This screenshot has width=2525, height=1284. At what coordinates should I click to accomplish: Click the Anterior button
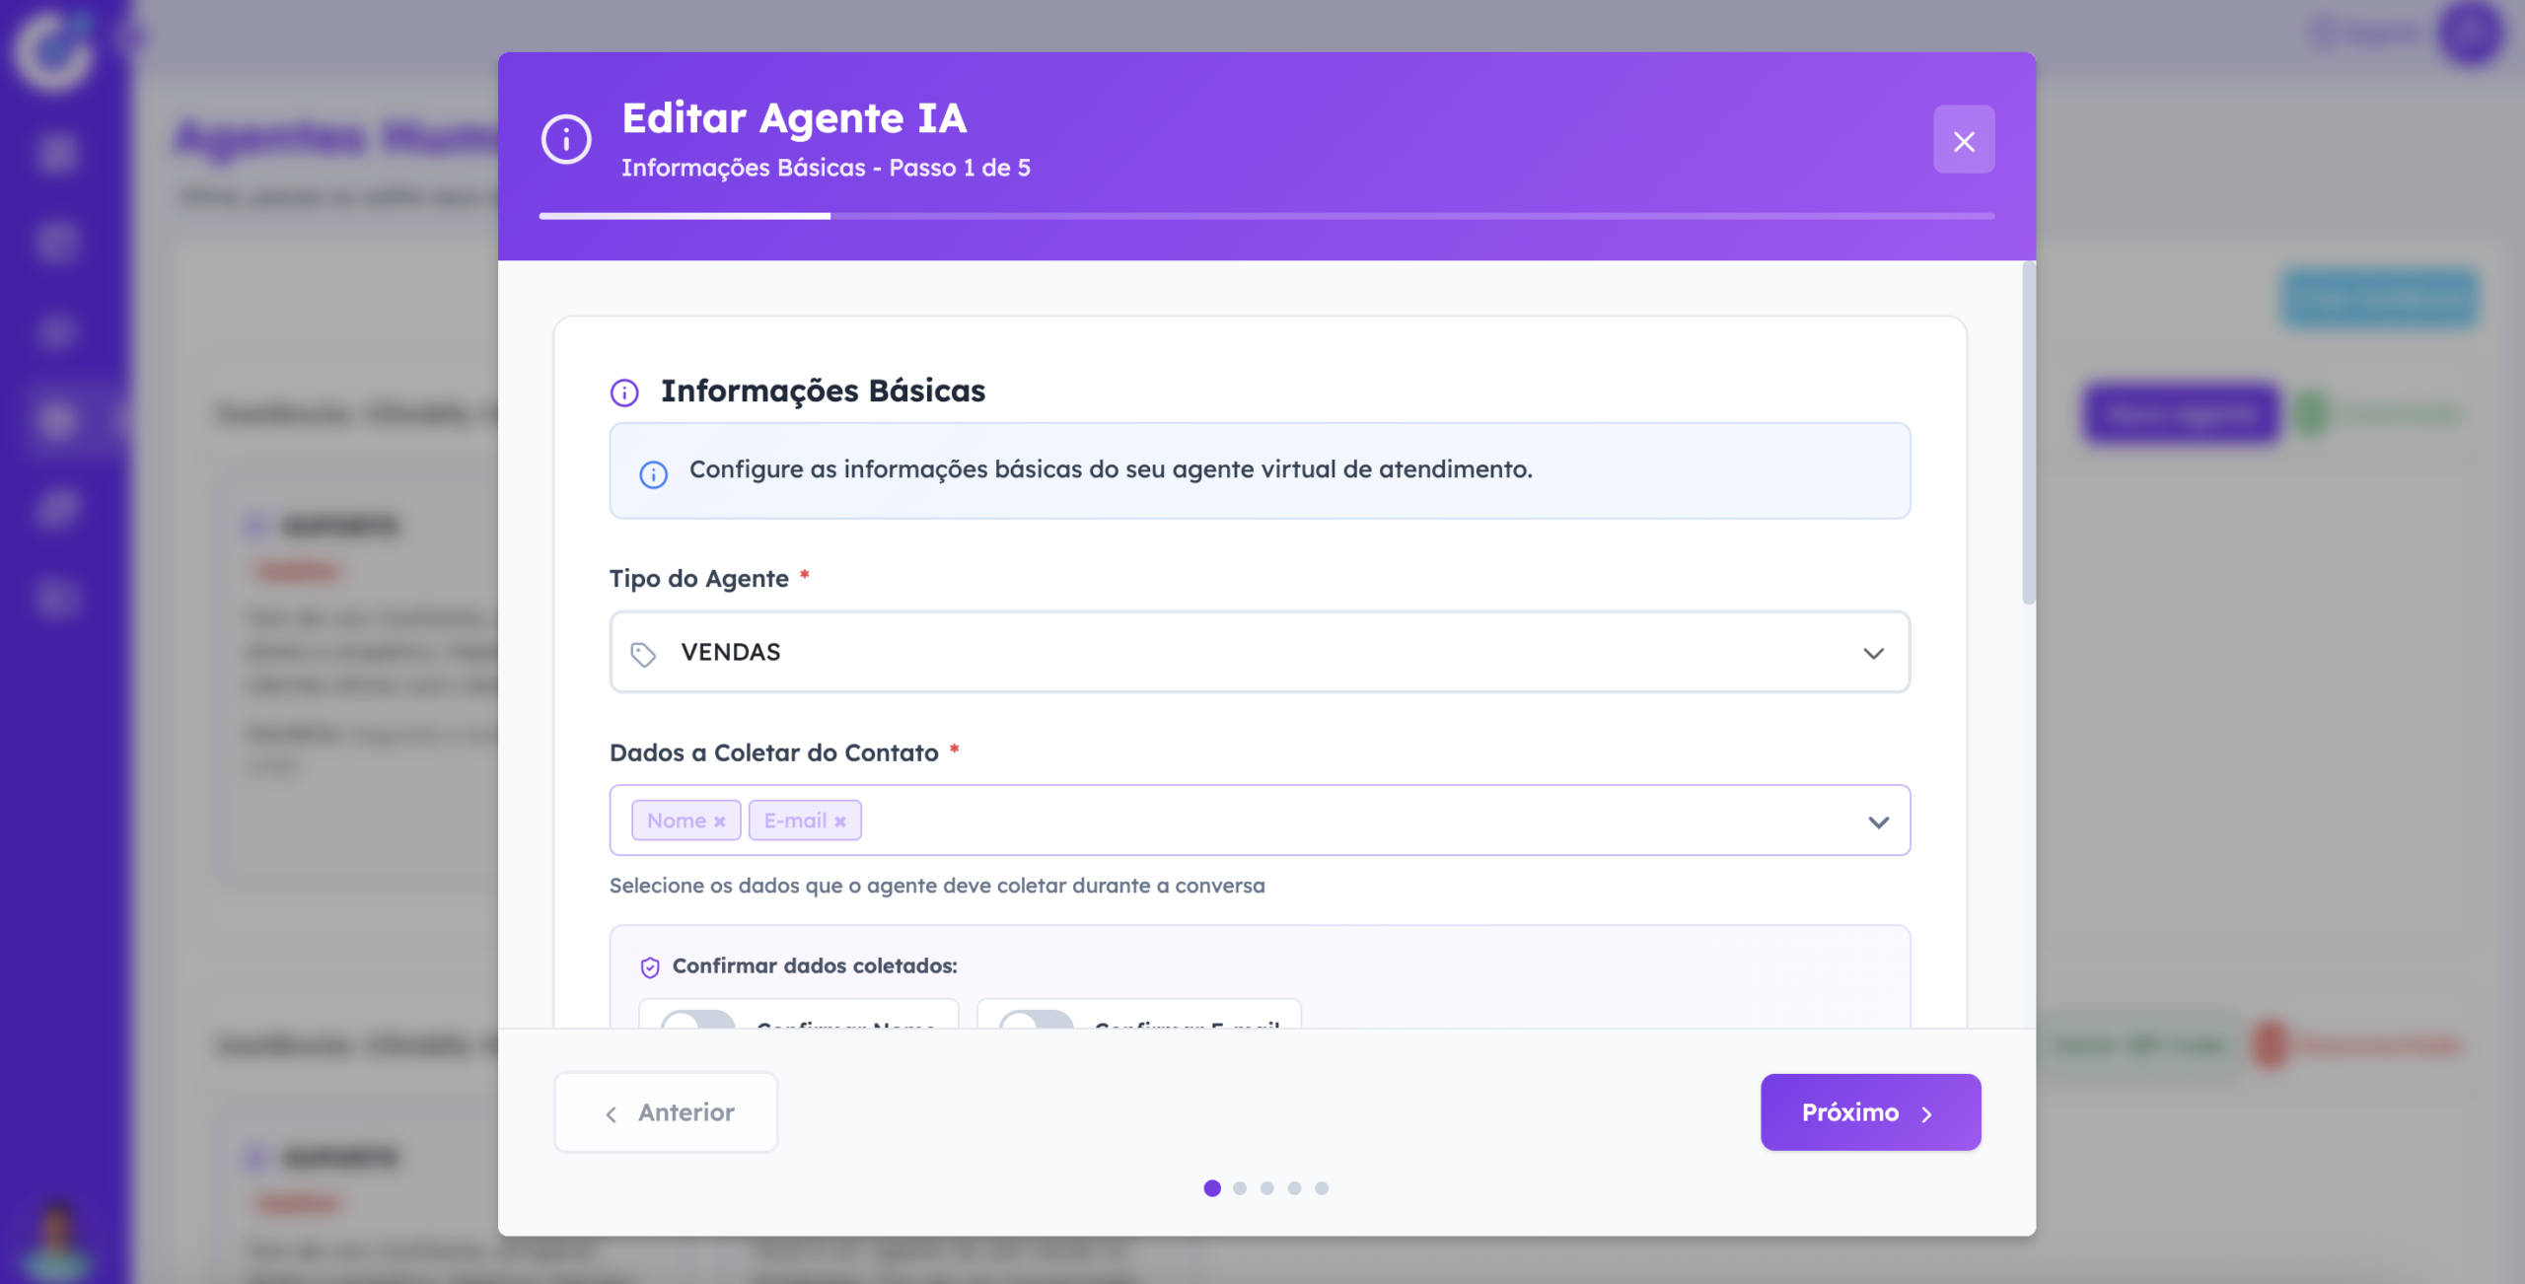[x=666, y=1112]
